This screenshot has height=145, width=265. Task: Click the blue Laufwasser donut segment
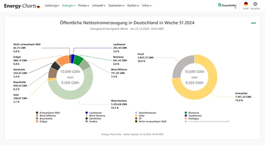(x=73, y=59)
